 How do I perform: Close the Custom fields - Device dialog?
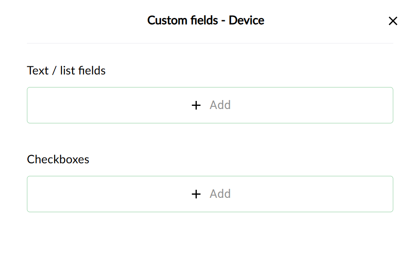tap(393, 21)
